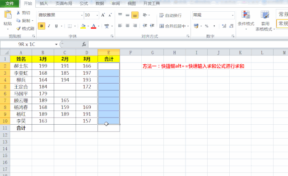Switch to the 视图 View tab
Viewport: 288px width, 176px height.
pos(131,3)
